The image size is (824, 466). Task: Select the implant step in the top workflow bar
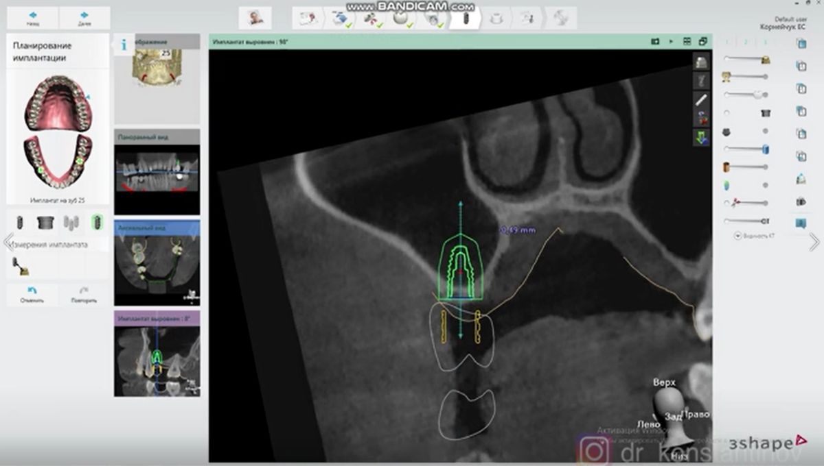[467, 19]
